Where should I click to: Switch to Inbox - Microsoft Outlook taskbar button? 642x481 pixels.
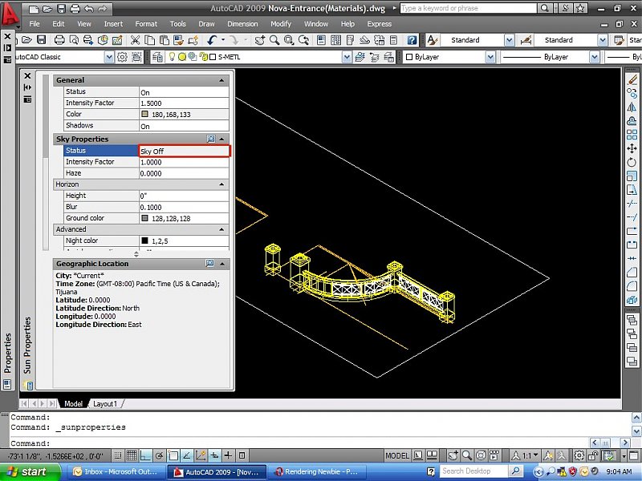[x=116, y=471]
